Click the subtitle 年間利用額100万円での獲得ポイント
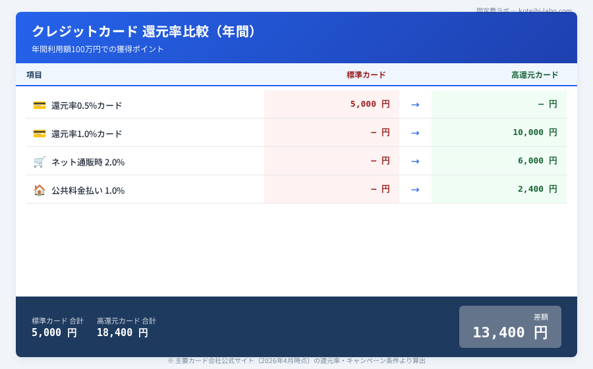 click(98, 49)
